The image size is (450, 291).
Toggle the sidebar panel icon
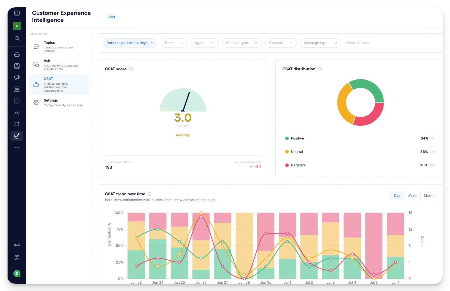pos(17,13)
